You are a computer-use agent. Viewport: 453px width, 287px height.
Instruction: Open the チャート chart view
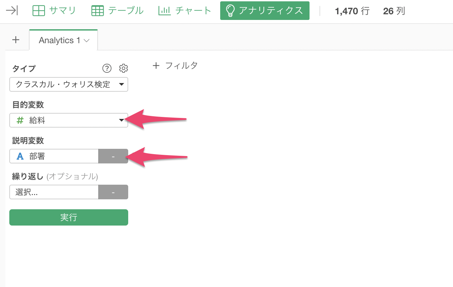(185, 11)
